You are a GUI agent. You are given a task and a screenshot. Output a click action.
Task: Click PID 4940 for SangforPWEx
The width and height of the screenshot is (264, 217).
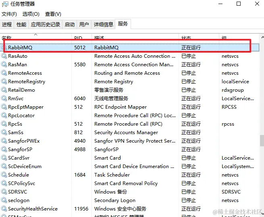tap(80, 141)
